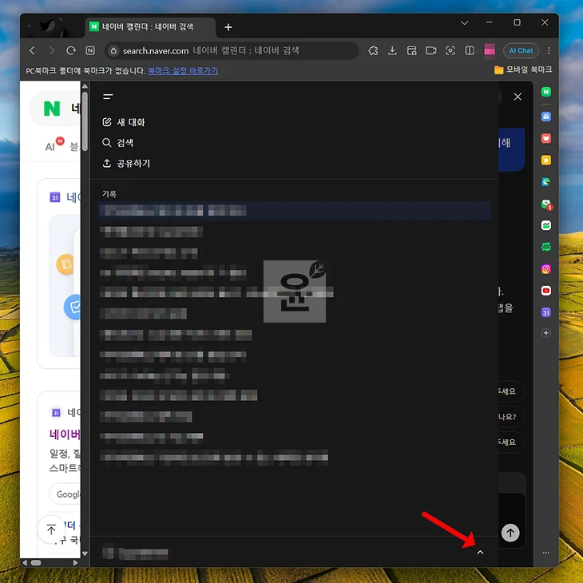Select the highlighted first history conversation

click(x=294, y=211)
